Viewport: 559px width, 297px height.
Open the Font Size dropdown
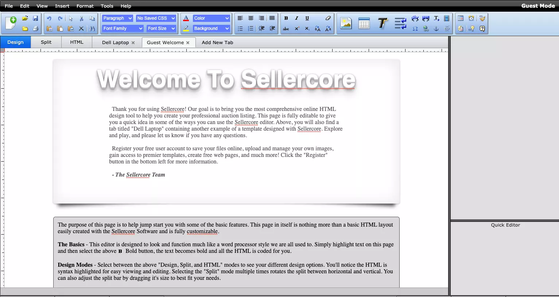[161, 28]
